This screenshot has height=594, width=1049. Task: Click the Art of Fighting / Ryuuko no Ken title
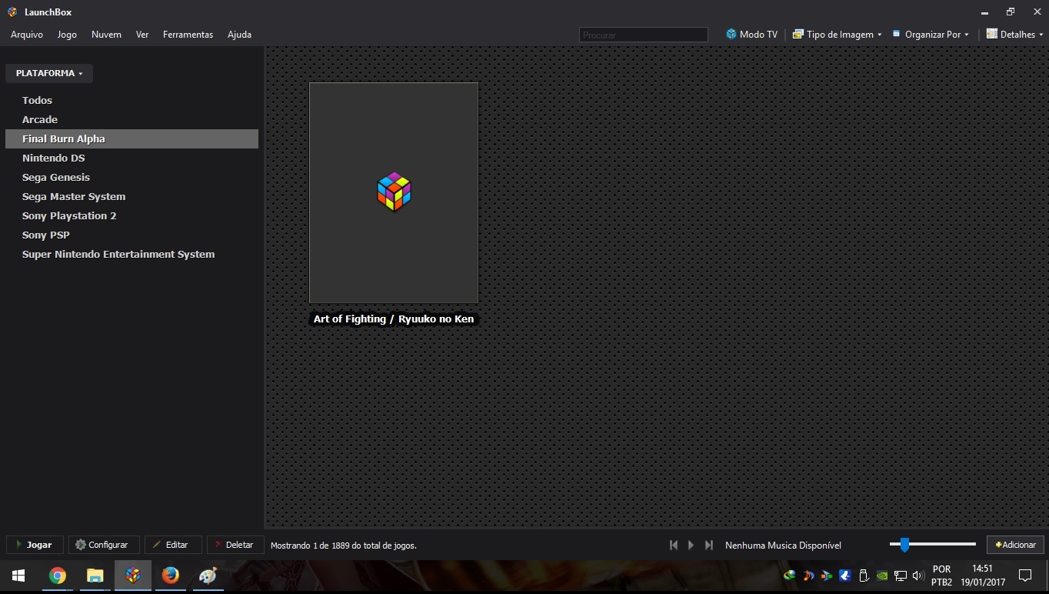click(394, 319)
